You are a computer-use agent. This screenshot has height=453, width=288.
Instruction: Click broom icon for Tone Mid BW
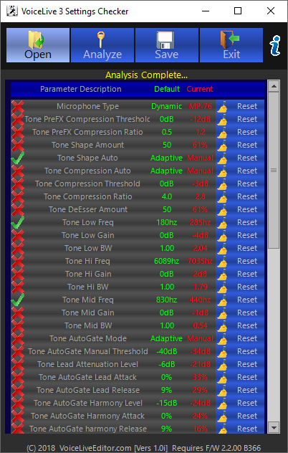click(x=222, y=325)
